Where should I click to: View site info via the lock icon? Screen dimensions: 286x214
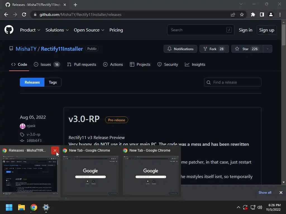coord(35,14)
